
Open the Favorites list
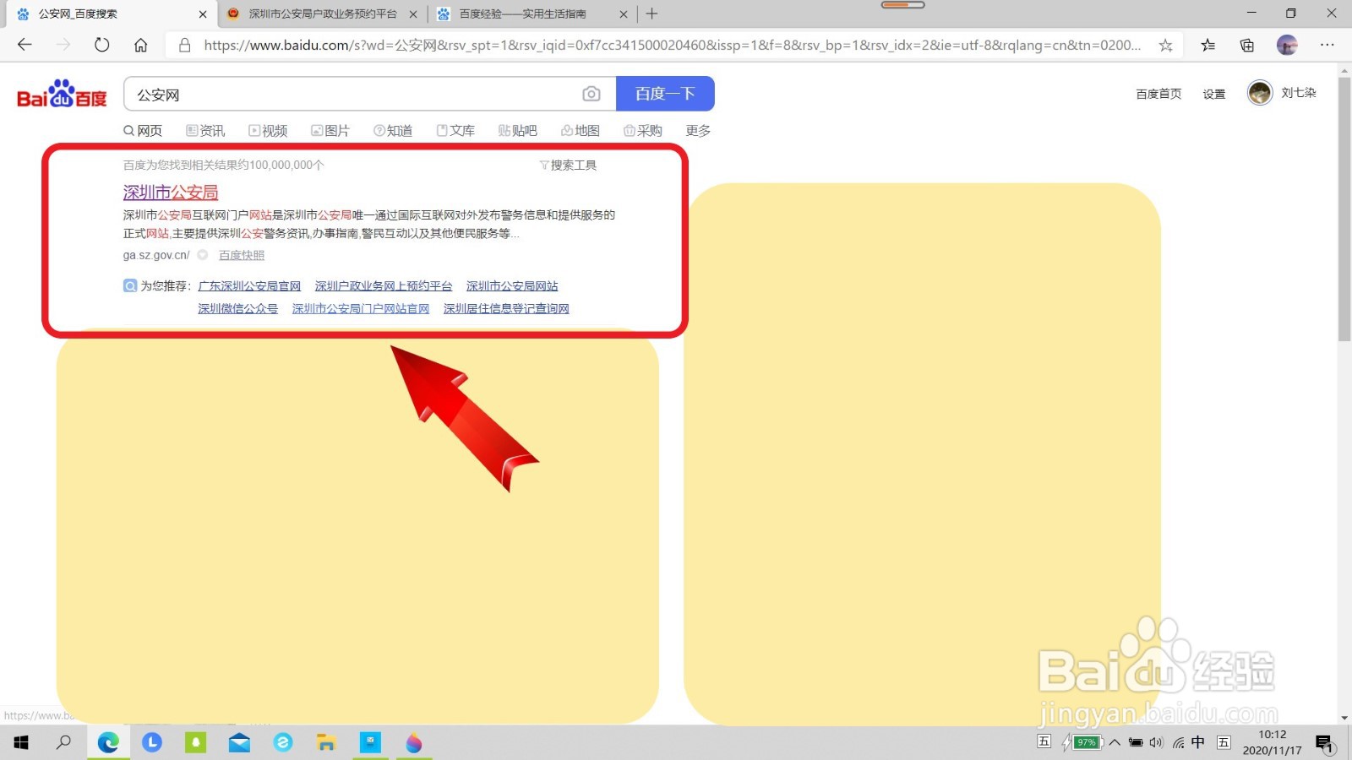coord(1208,46)
